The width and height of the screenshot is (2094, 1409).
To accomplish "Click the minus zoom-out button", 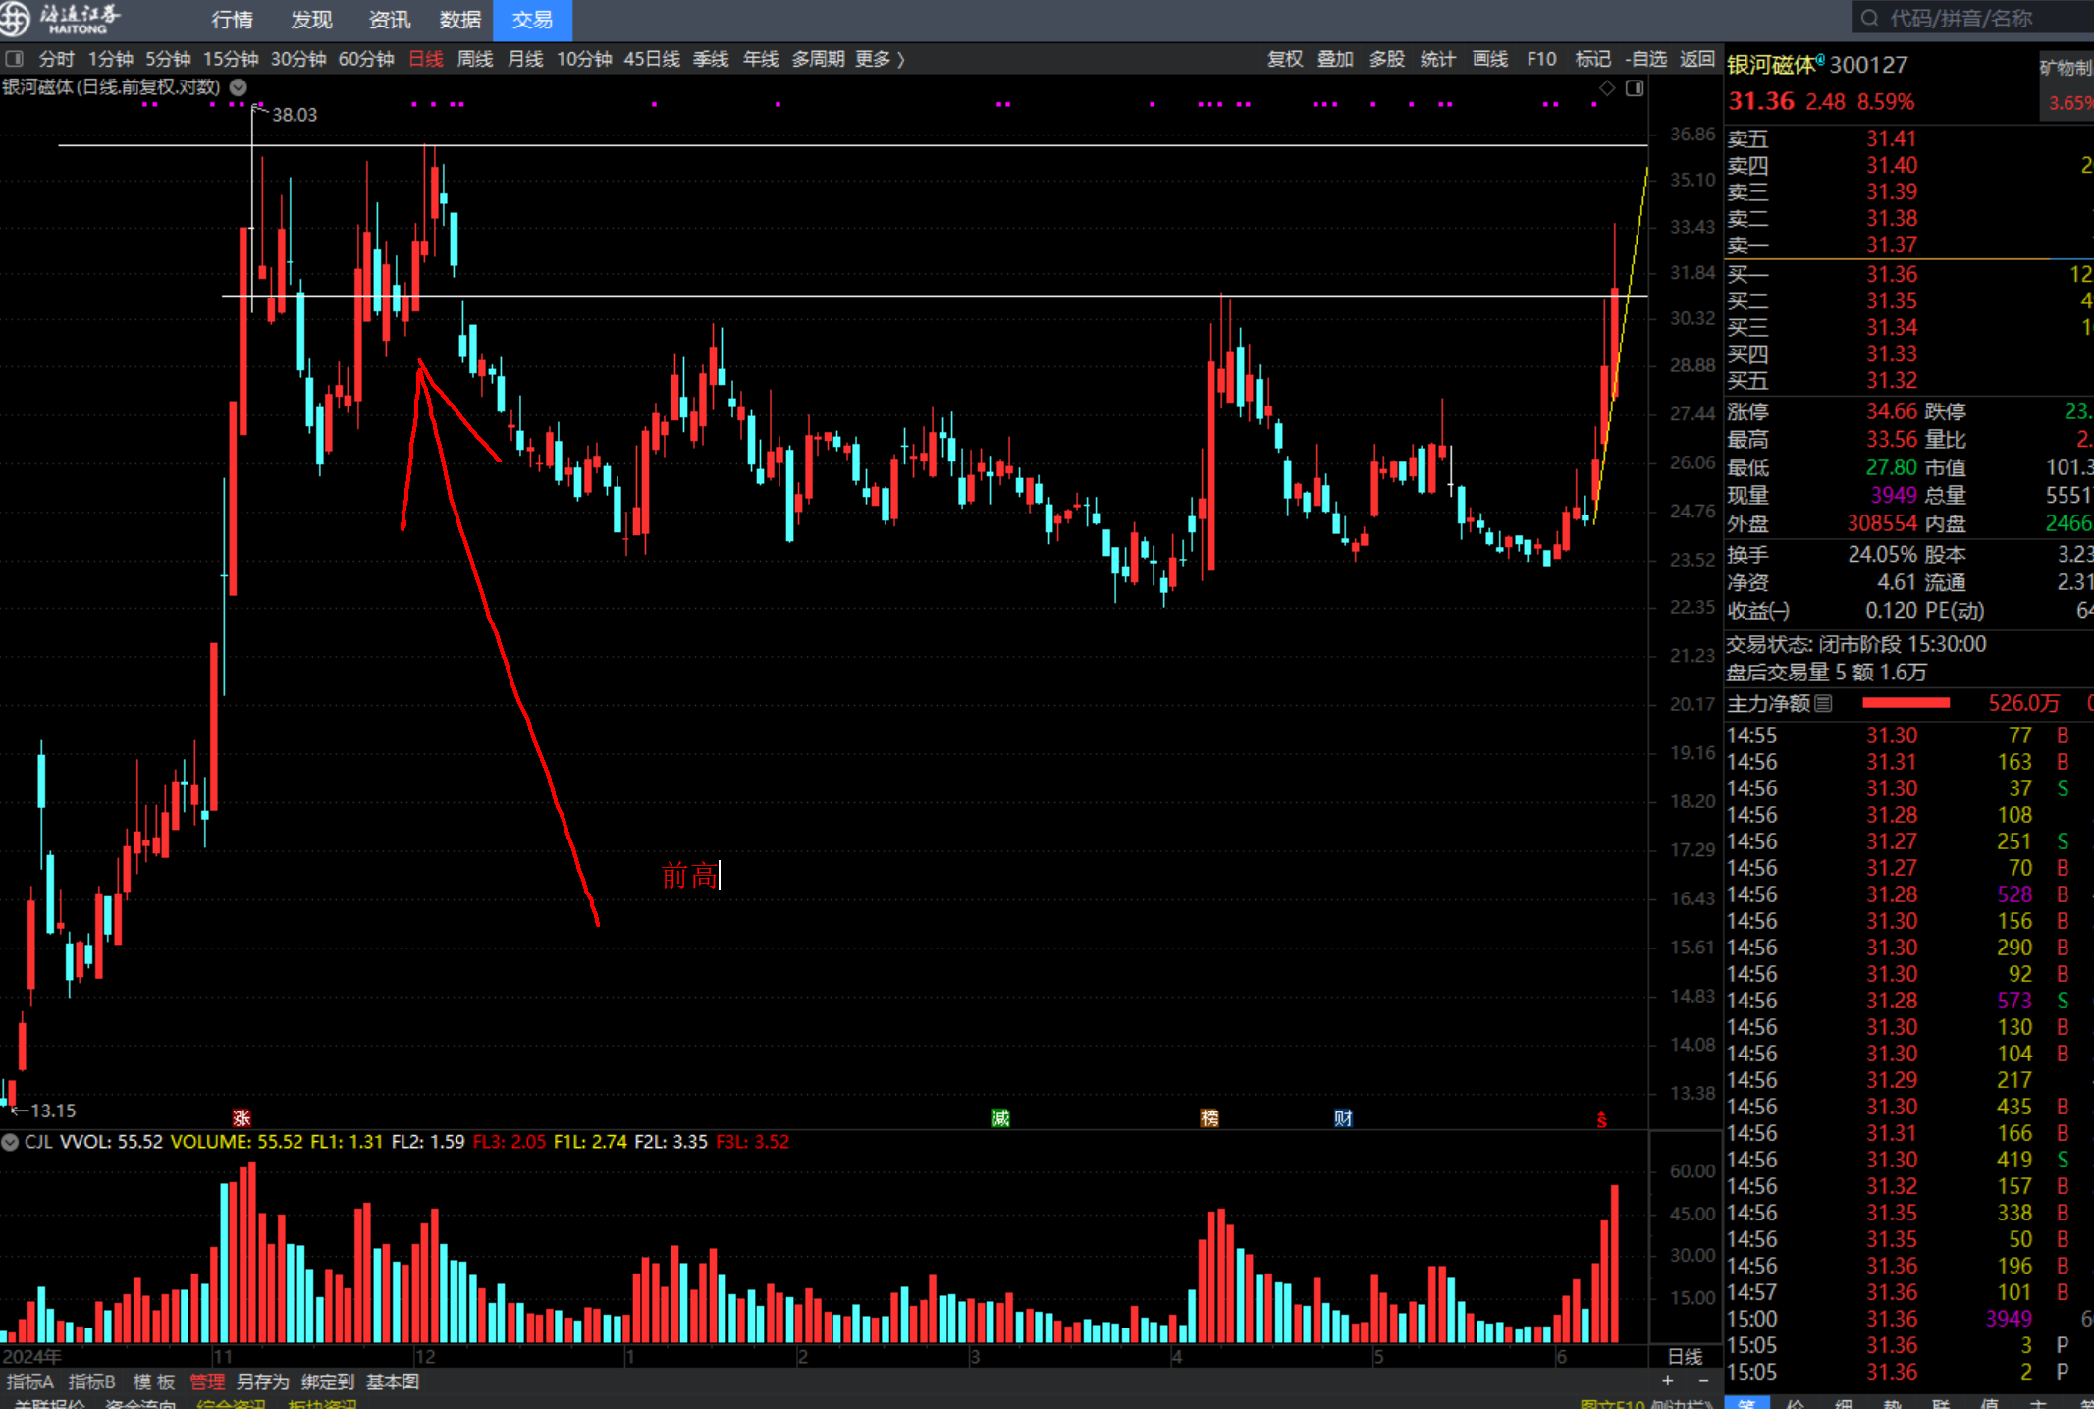I will click(1703, 1381).
